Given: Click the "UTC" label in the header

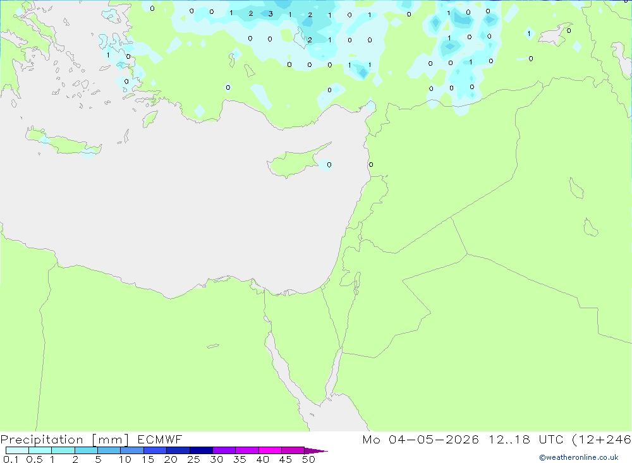Looking at the screenshot, I should (551, 439).
